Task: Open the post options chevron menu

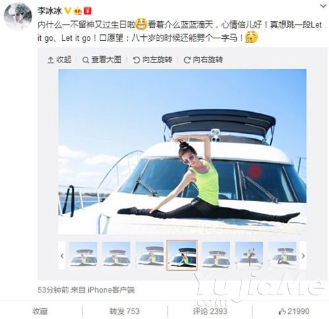Action: pos(323,6)
